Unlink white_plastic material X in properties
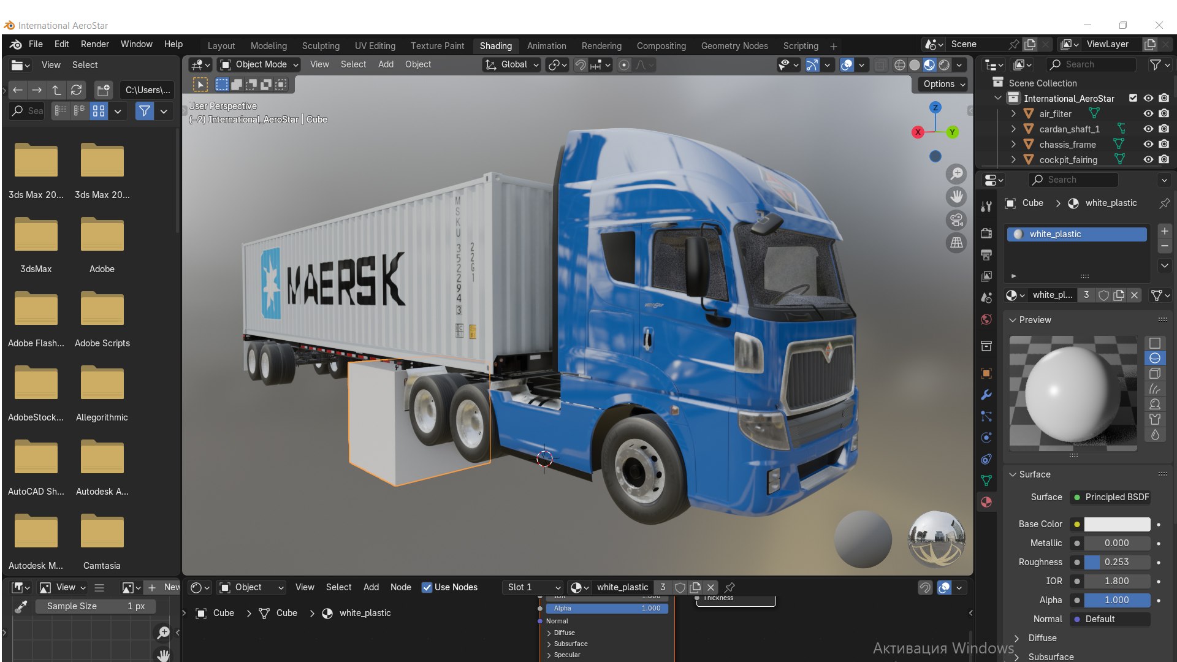This screenshot has height=662, width=1177. click(1135, 295)
